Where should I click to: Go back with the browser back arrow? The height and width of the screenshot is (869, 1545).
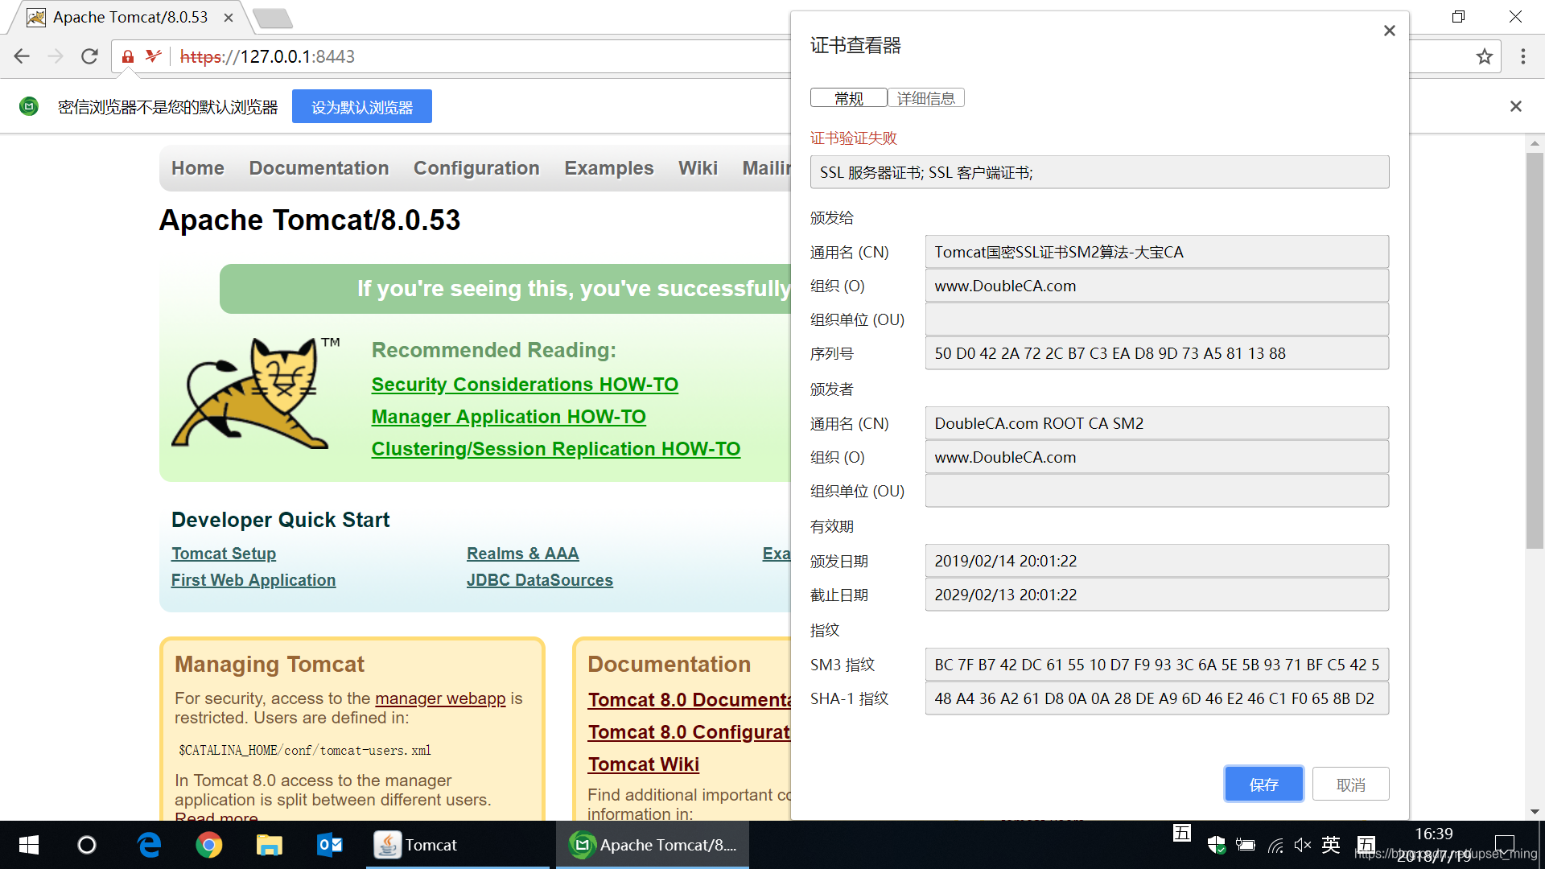(22, 56)
